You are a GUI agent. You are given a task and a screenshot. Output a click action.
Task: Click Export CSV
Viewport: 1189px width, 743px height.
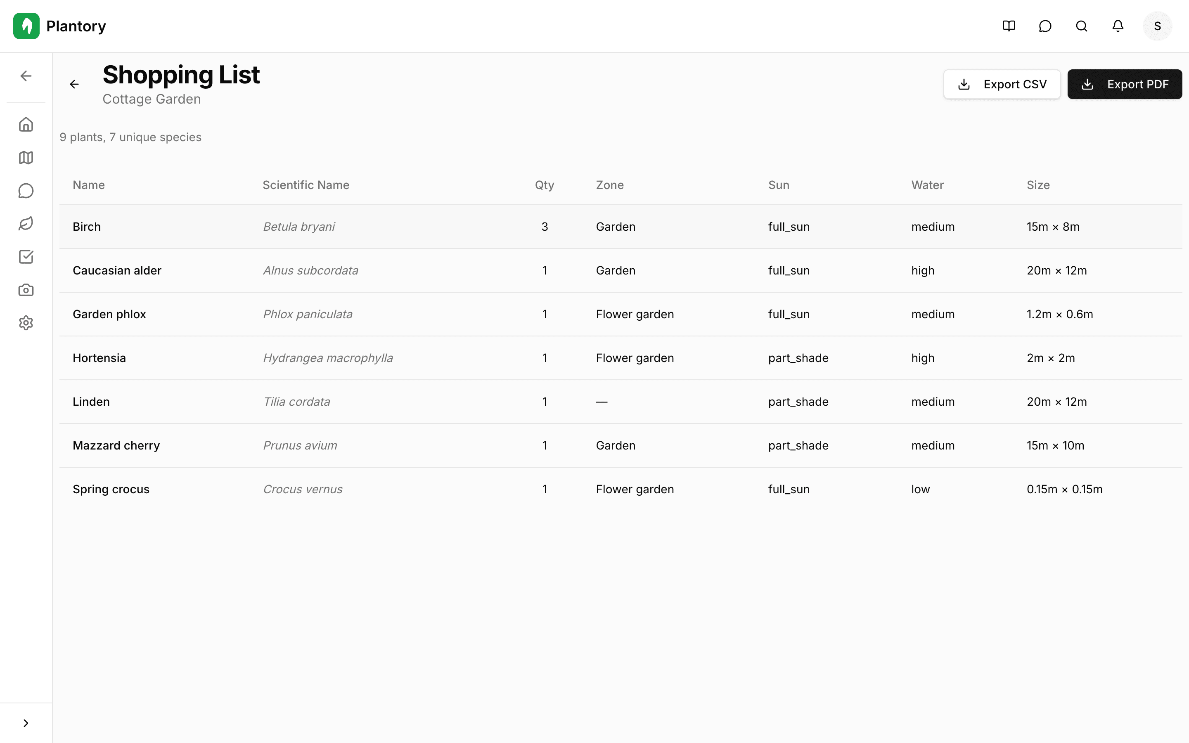(x=1002, y=84)
